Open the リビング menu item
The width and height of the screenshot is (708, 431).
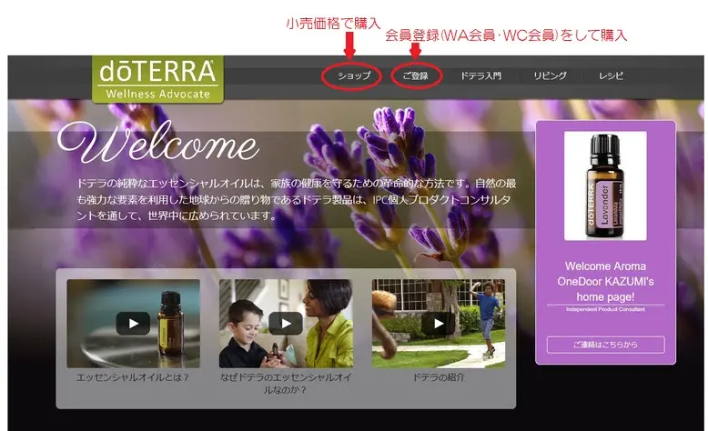click(550, 75)
